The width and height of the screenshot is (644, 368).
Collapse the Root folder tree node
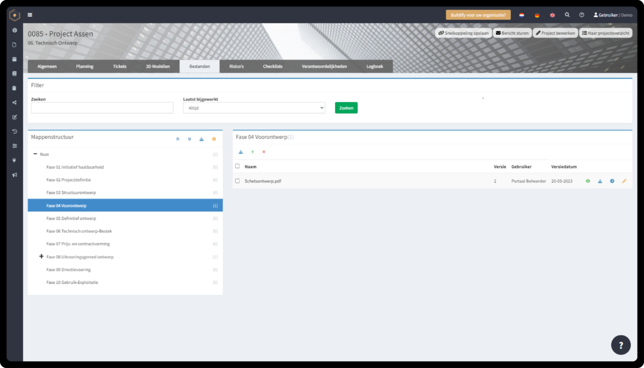click(35, 154)
